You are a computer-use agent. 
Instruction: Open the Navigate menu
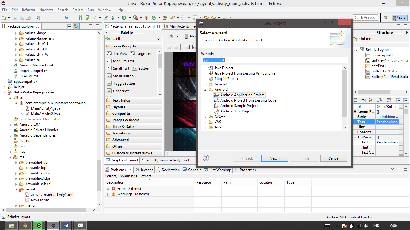(46, 10)
